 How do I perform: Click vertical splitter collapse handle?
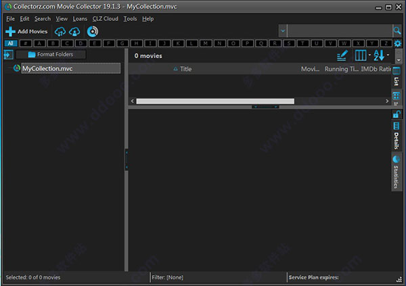pos(127,159)
